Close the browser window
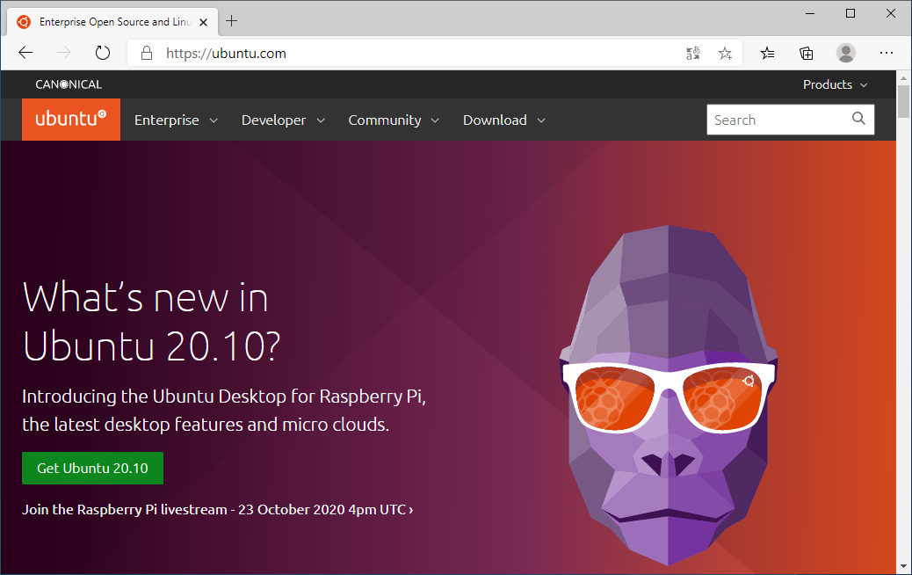 pyautogui.click(x=891, y=13)
